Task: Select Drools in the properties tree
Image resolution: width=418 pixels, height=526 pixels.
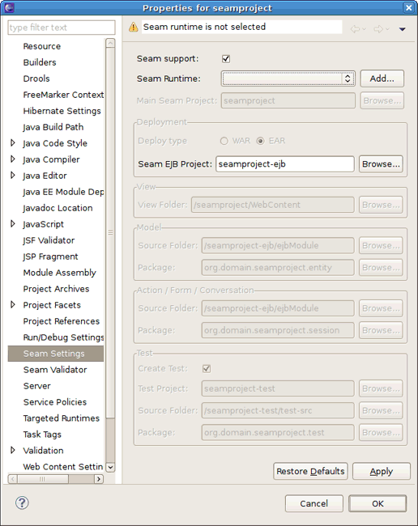Action: pos(36,78)
